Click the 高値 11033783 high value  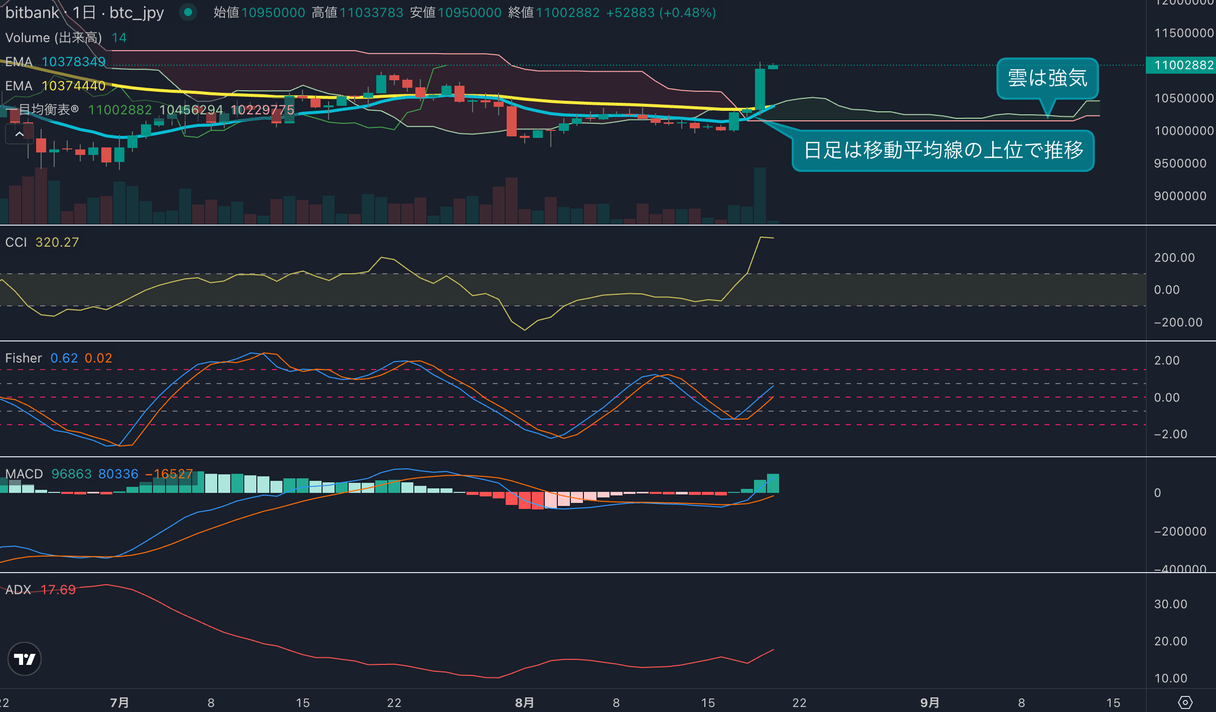(x=358, y=13)
